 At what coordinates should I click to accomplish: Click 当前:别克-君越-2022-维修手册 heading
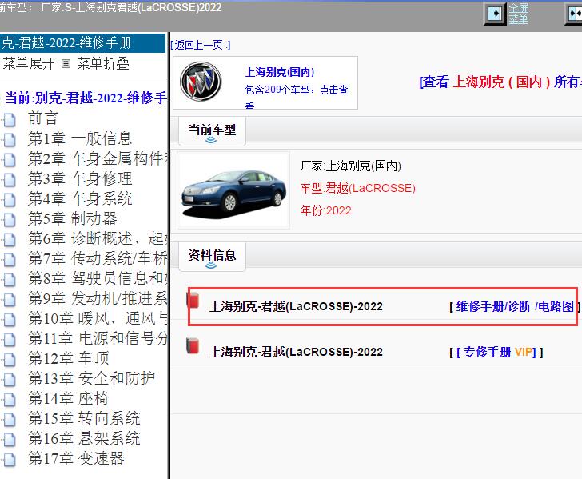pyautogui.click(x=86, y=98)
